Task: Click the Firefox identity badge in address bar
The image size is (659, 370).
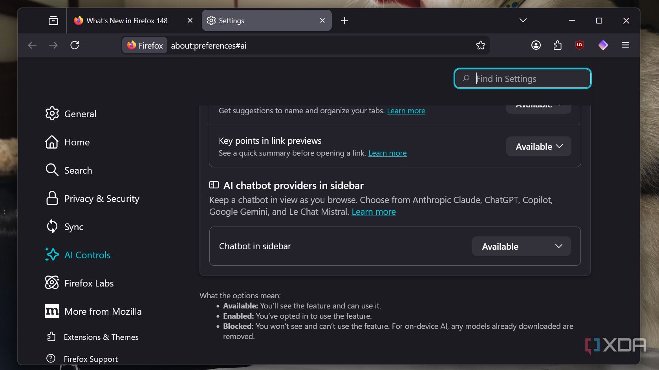Action: pyautogui.click(x=145, y=45)
